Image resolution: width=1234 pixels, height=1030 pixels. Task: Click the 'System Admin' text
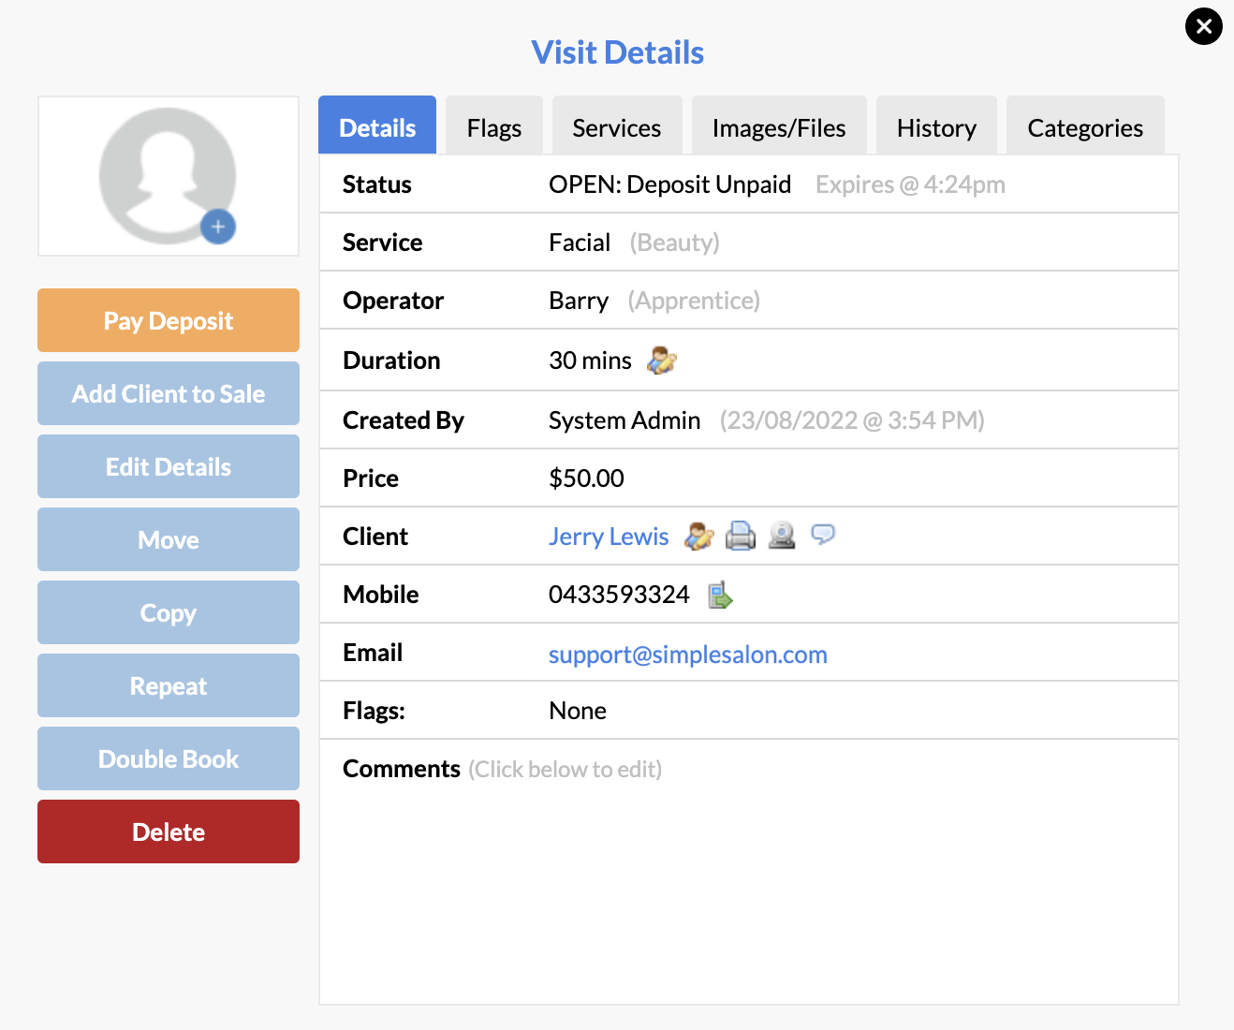coord(624,420)
